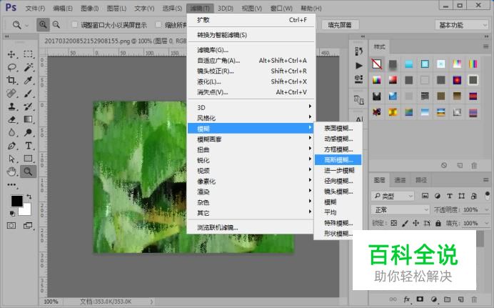
Task: Select the Horizontal Type tool
Action: click(x=28, y=146)
